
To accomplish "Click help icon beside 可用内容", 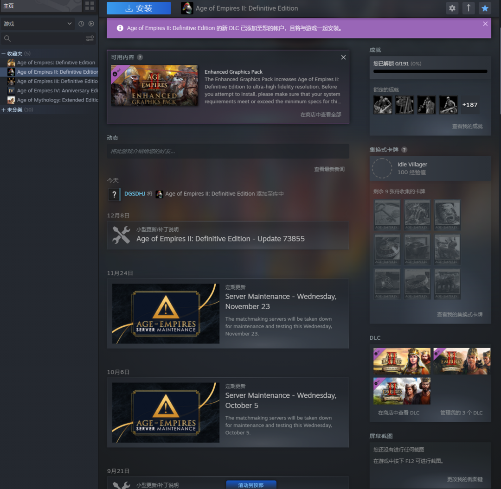I will (140, 57).
